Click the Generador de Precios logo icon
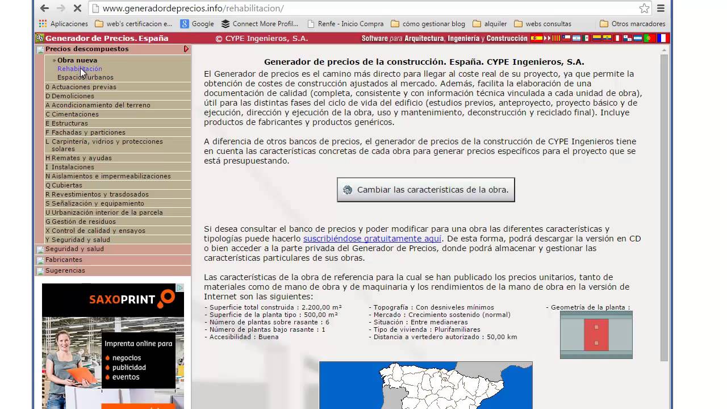The image size is (727, 409). pos(39,38)
